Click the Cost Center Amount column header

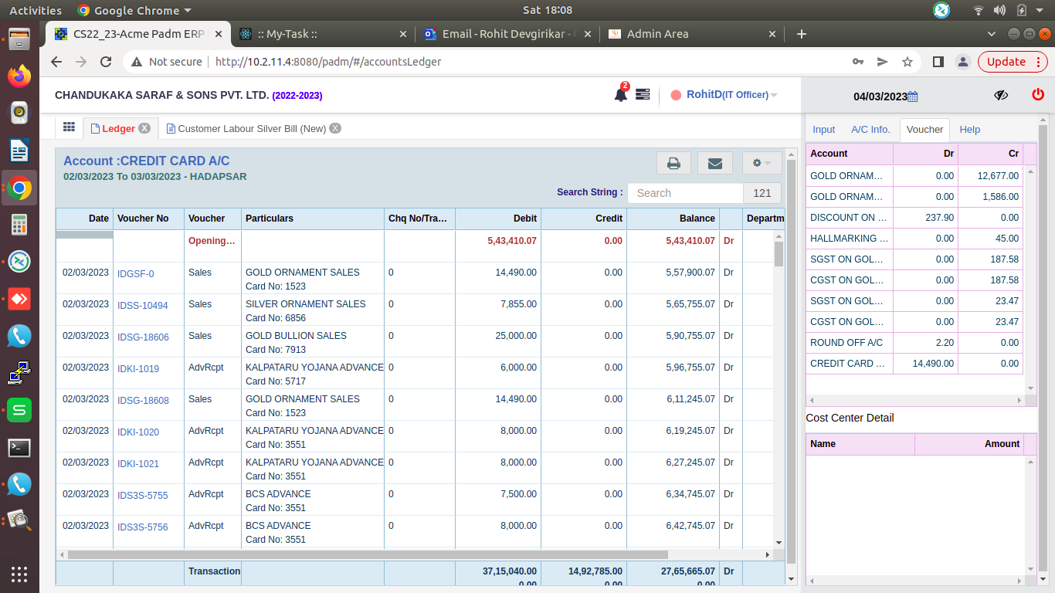click(969, 444)
